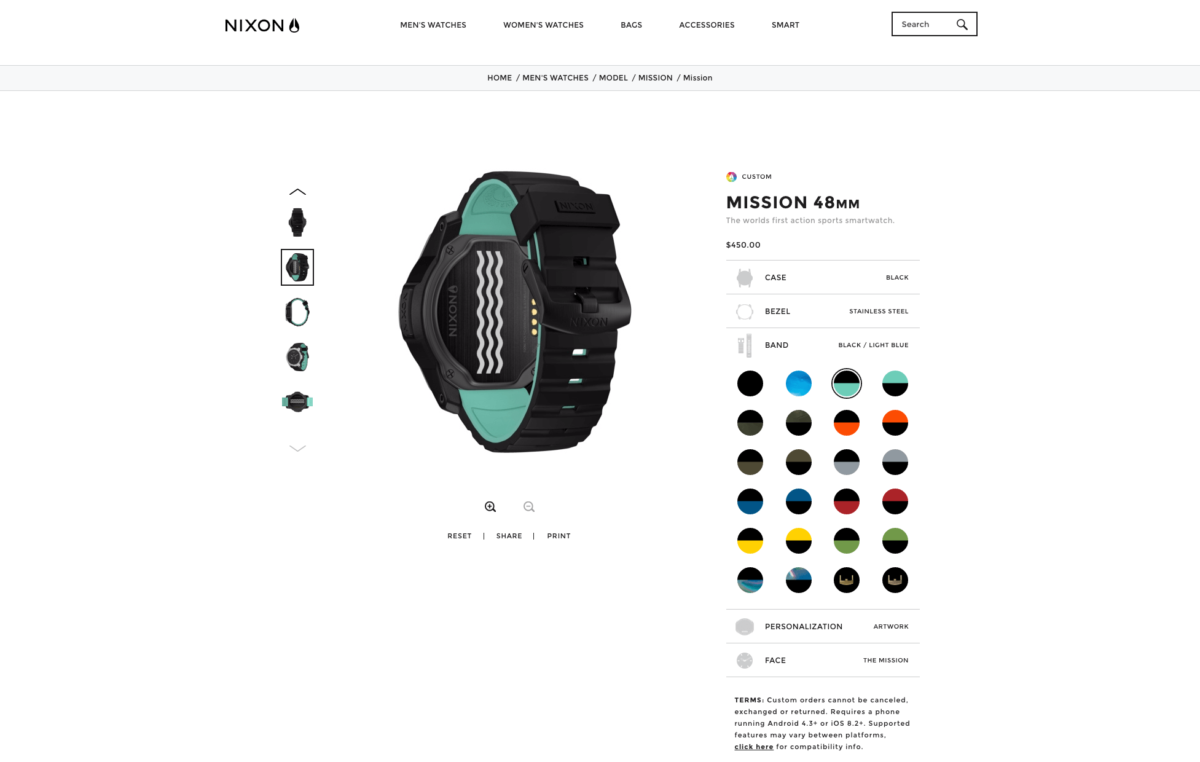Open the Men's Watches menu
Image resolution: width=1200 pixels, height=762 pixels.
point(433,25)
